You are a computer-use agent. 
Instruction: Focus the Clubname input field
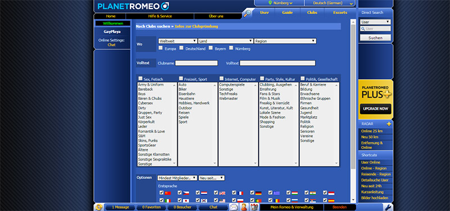pos(196,63)
